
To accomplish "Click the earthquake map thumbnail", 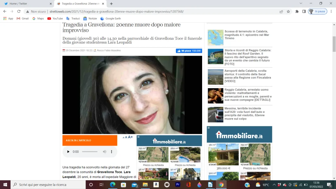I will pos(216,38).
